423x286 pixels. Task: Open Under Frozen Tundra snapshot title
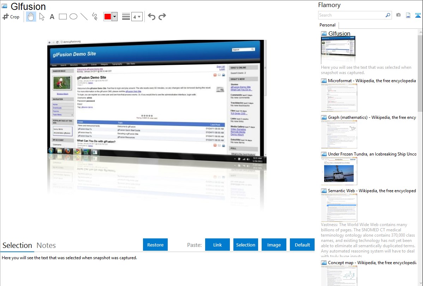point(372,154)
